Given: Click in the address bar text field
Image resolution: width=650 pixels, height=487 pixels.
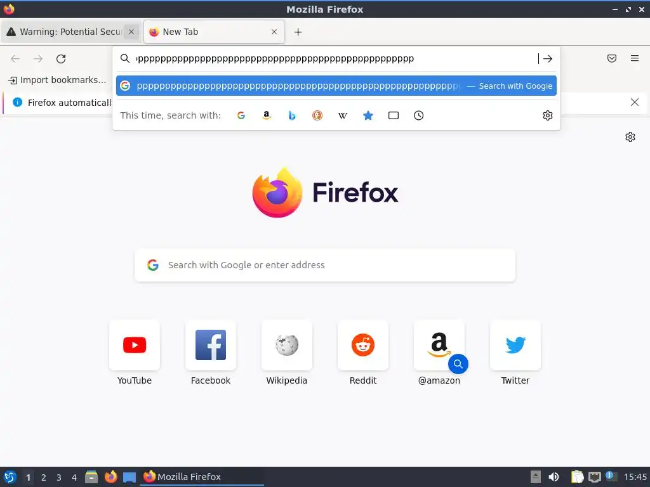Looking at the screenshot, I should [336, 59].
